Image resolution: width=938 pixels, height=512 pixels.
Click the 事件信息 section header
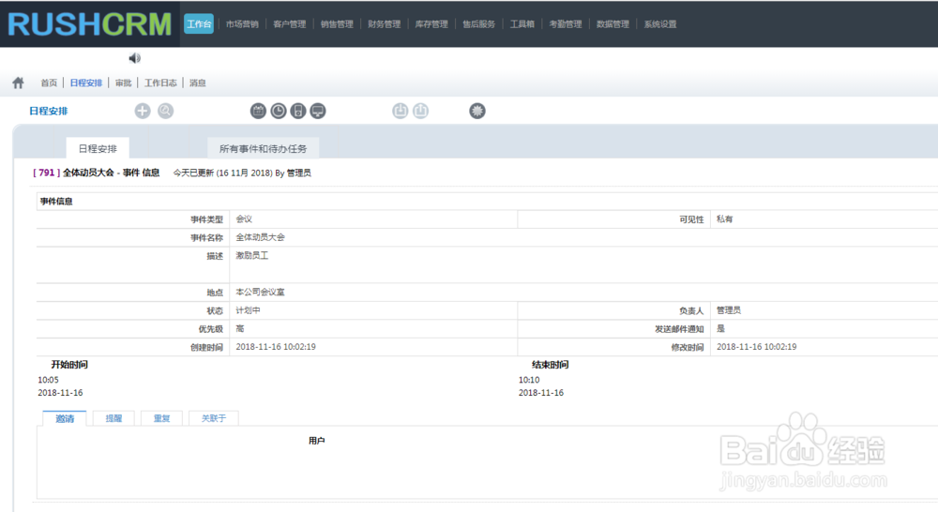pyautogui.click(x=56, y=201)
